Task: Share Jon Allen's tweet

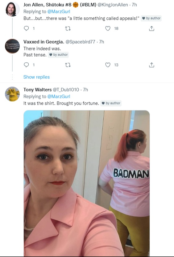Action: click(151, 28)
